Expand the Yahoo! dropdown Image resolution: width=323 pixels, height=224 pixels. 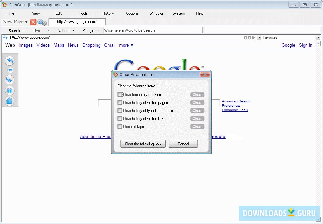73,30
